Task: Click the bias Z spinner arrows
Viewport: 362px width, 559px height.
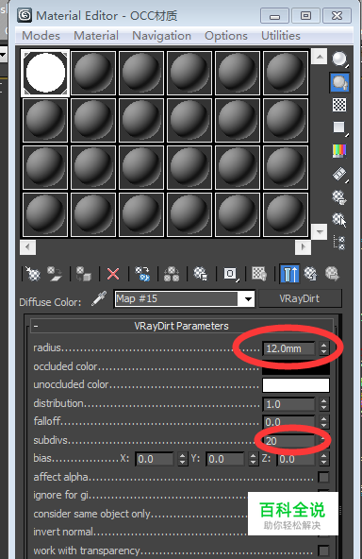Action: (x=323, y=459)
